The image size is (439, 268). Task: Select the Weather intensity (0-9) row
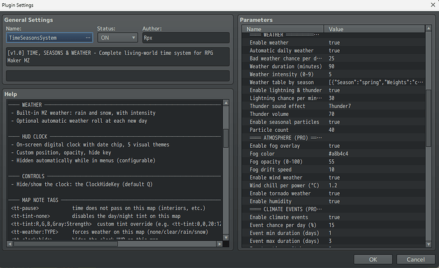coord(333,74)
